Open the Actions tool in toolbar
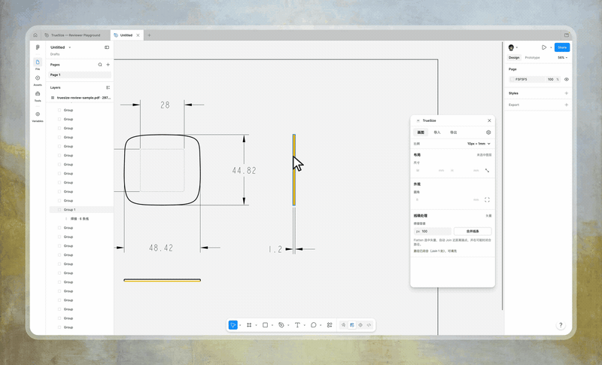Viewport: 602px width, 365px height. pyautogui.click(x=330, y=325)
